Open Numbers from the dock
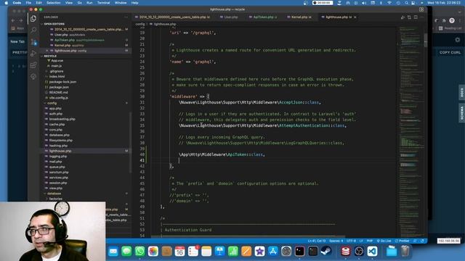 233,252
